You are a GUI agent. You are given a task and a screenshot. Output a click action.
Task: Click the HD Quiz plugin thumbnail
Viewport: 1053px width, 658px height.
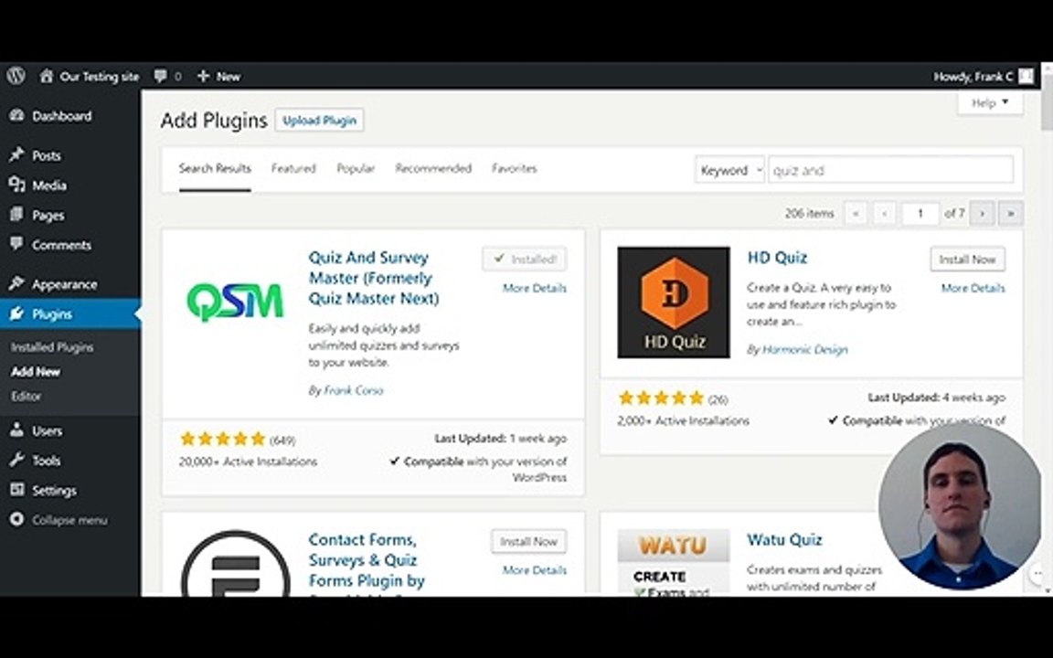pyautogui.click(x=674, y=302)
